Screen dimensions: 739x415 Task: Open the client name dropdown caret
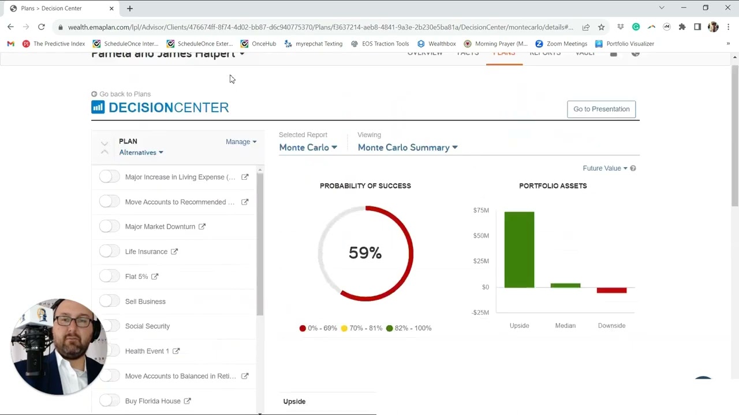[242, 54]
